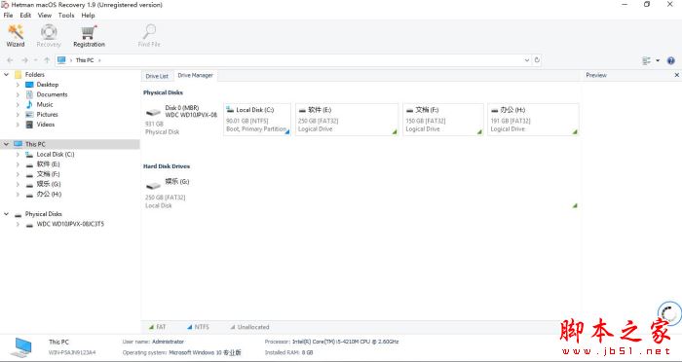The height and width of the screenshot is (362, 682).
Task: Open the recent locations arrow
Action: [x=36, y=60]
